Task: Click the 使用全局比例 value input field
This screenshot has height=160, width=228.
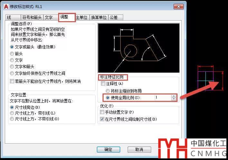Action: (x=163, y=97)
